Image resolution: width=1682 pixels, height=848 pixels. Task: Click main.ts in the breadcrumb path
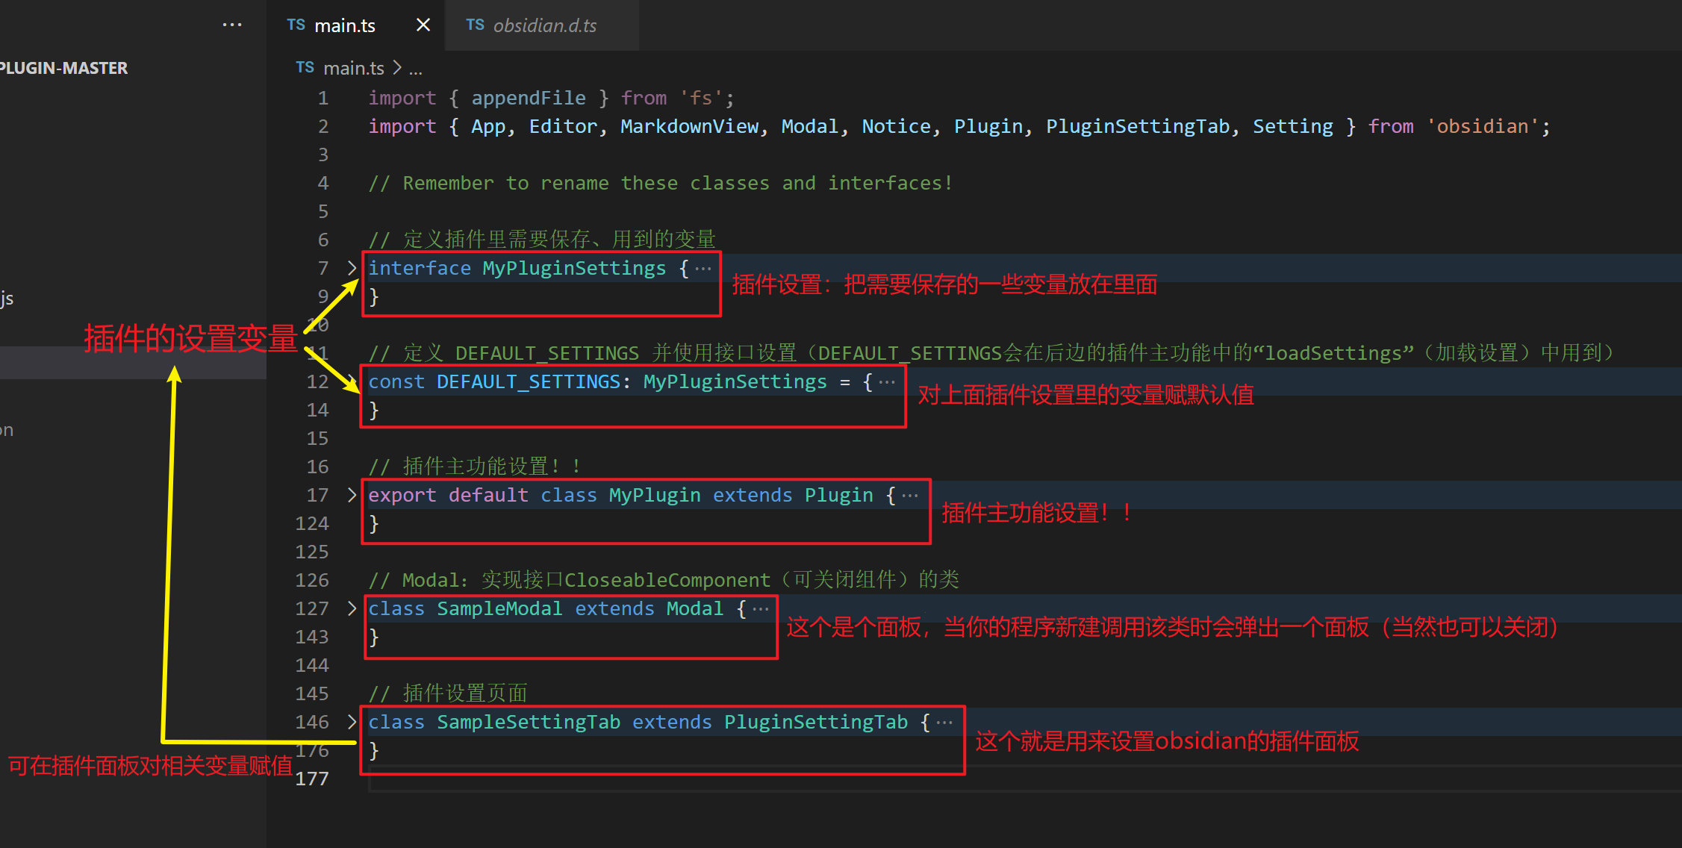click(354, 68)
